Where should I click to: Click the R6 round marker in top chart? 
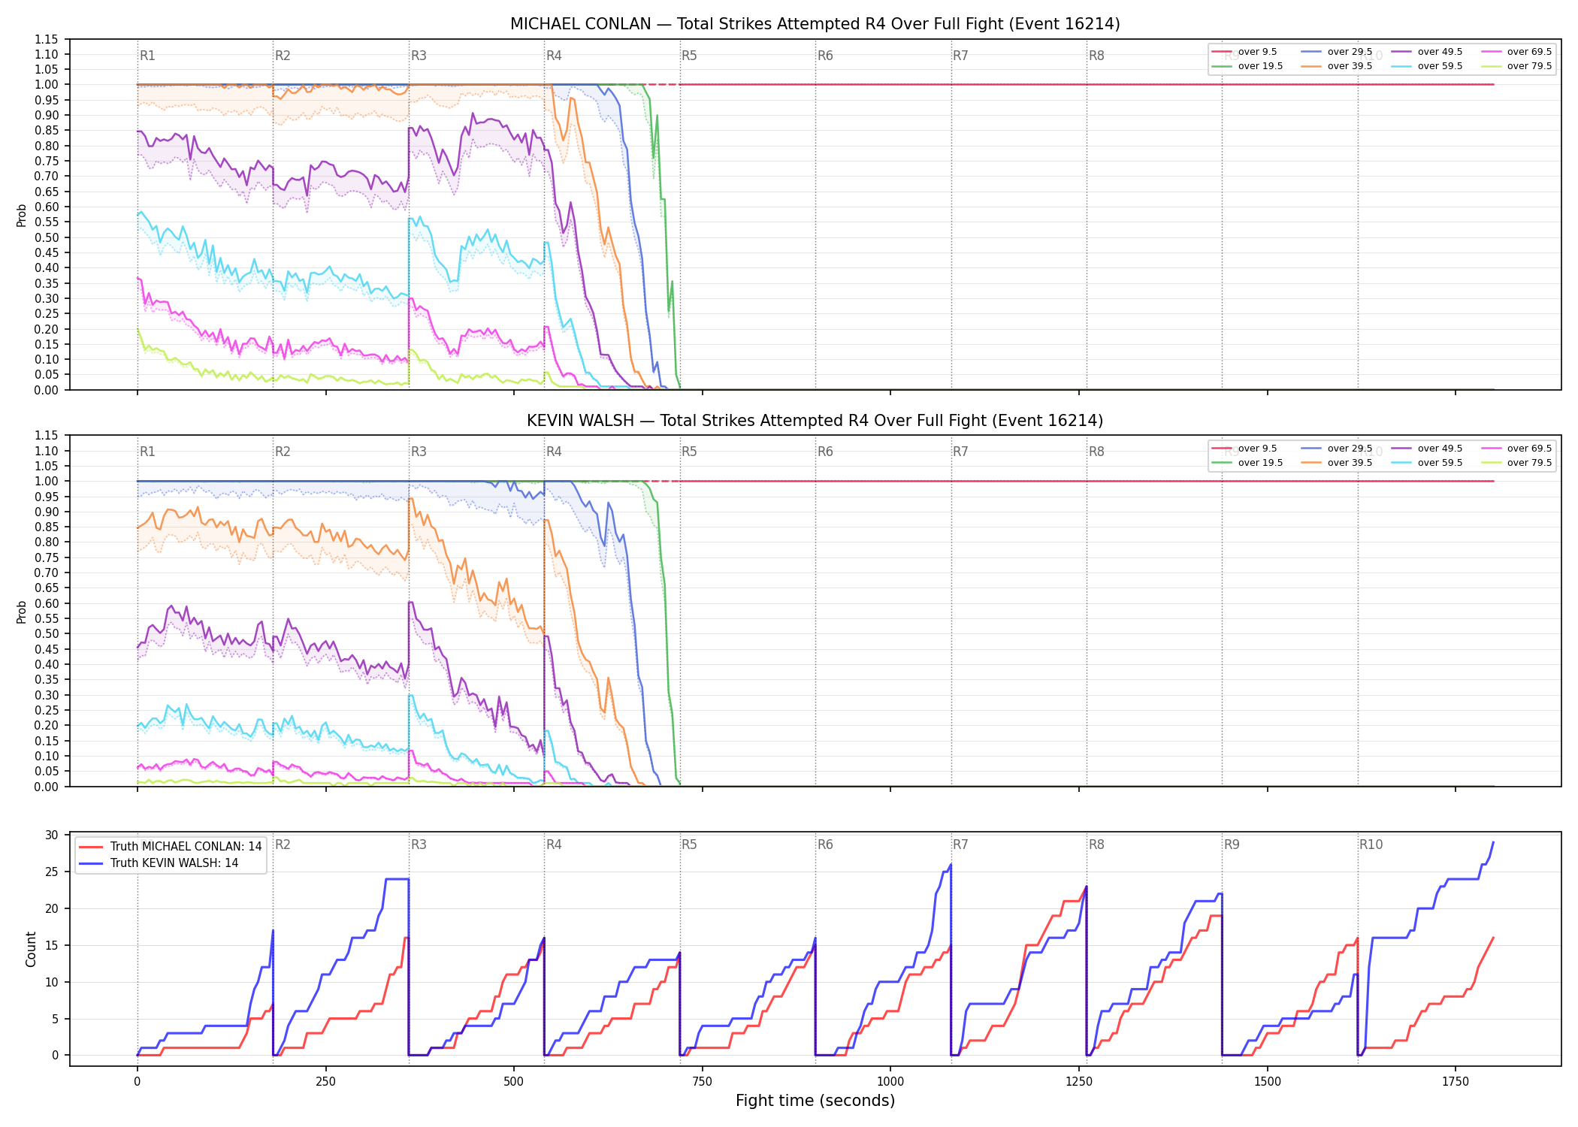coord(825,56)
